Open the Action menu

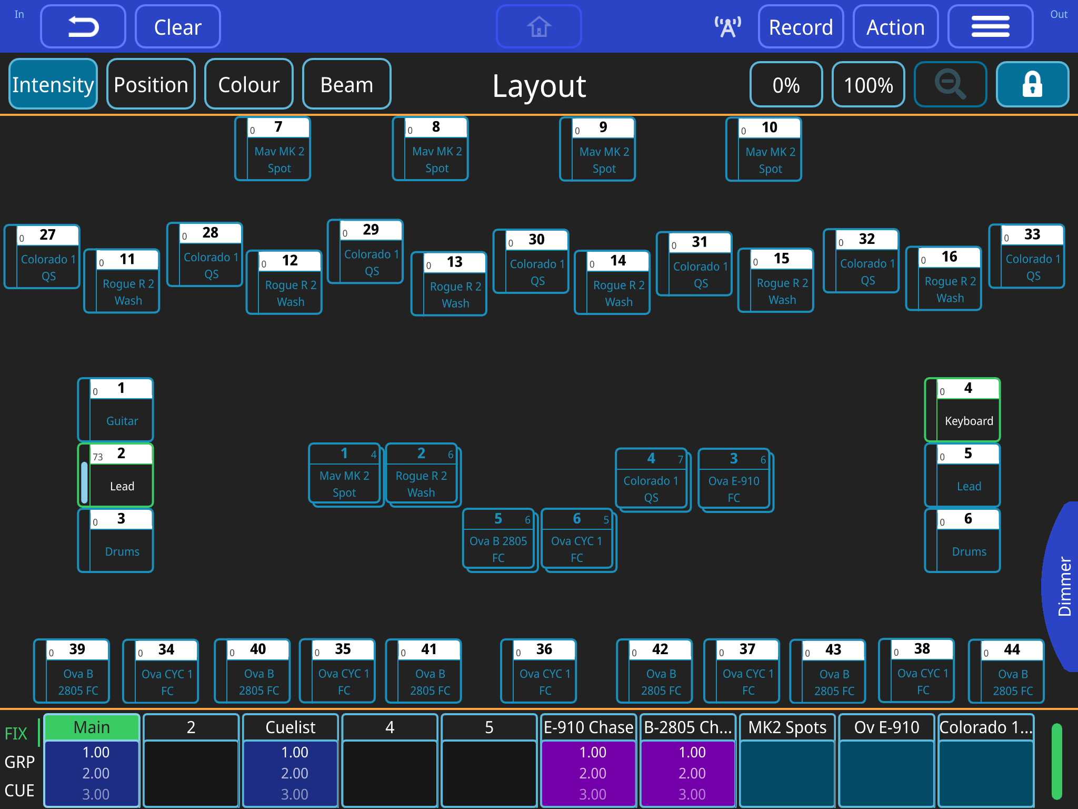(x=895, y=26)
